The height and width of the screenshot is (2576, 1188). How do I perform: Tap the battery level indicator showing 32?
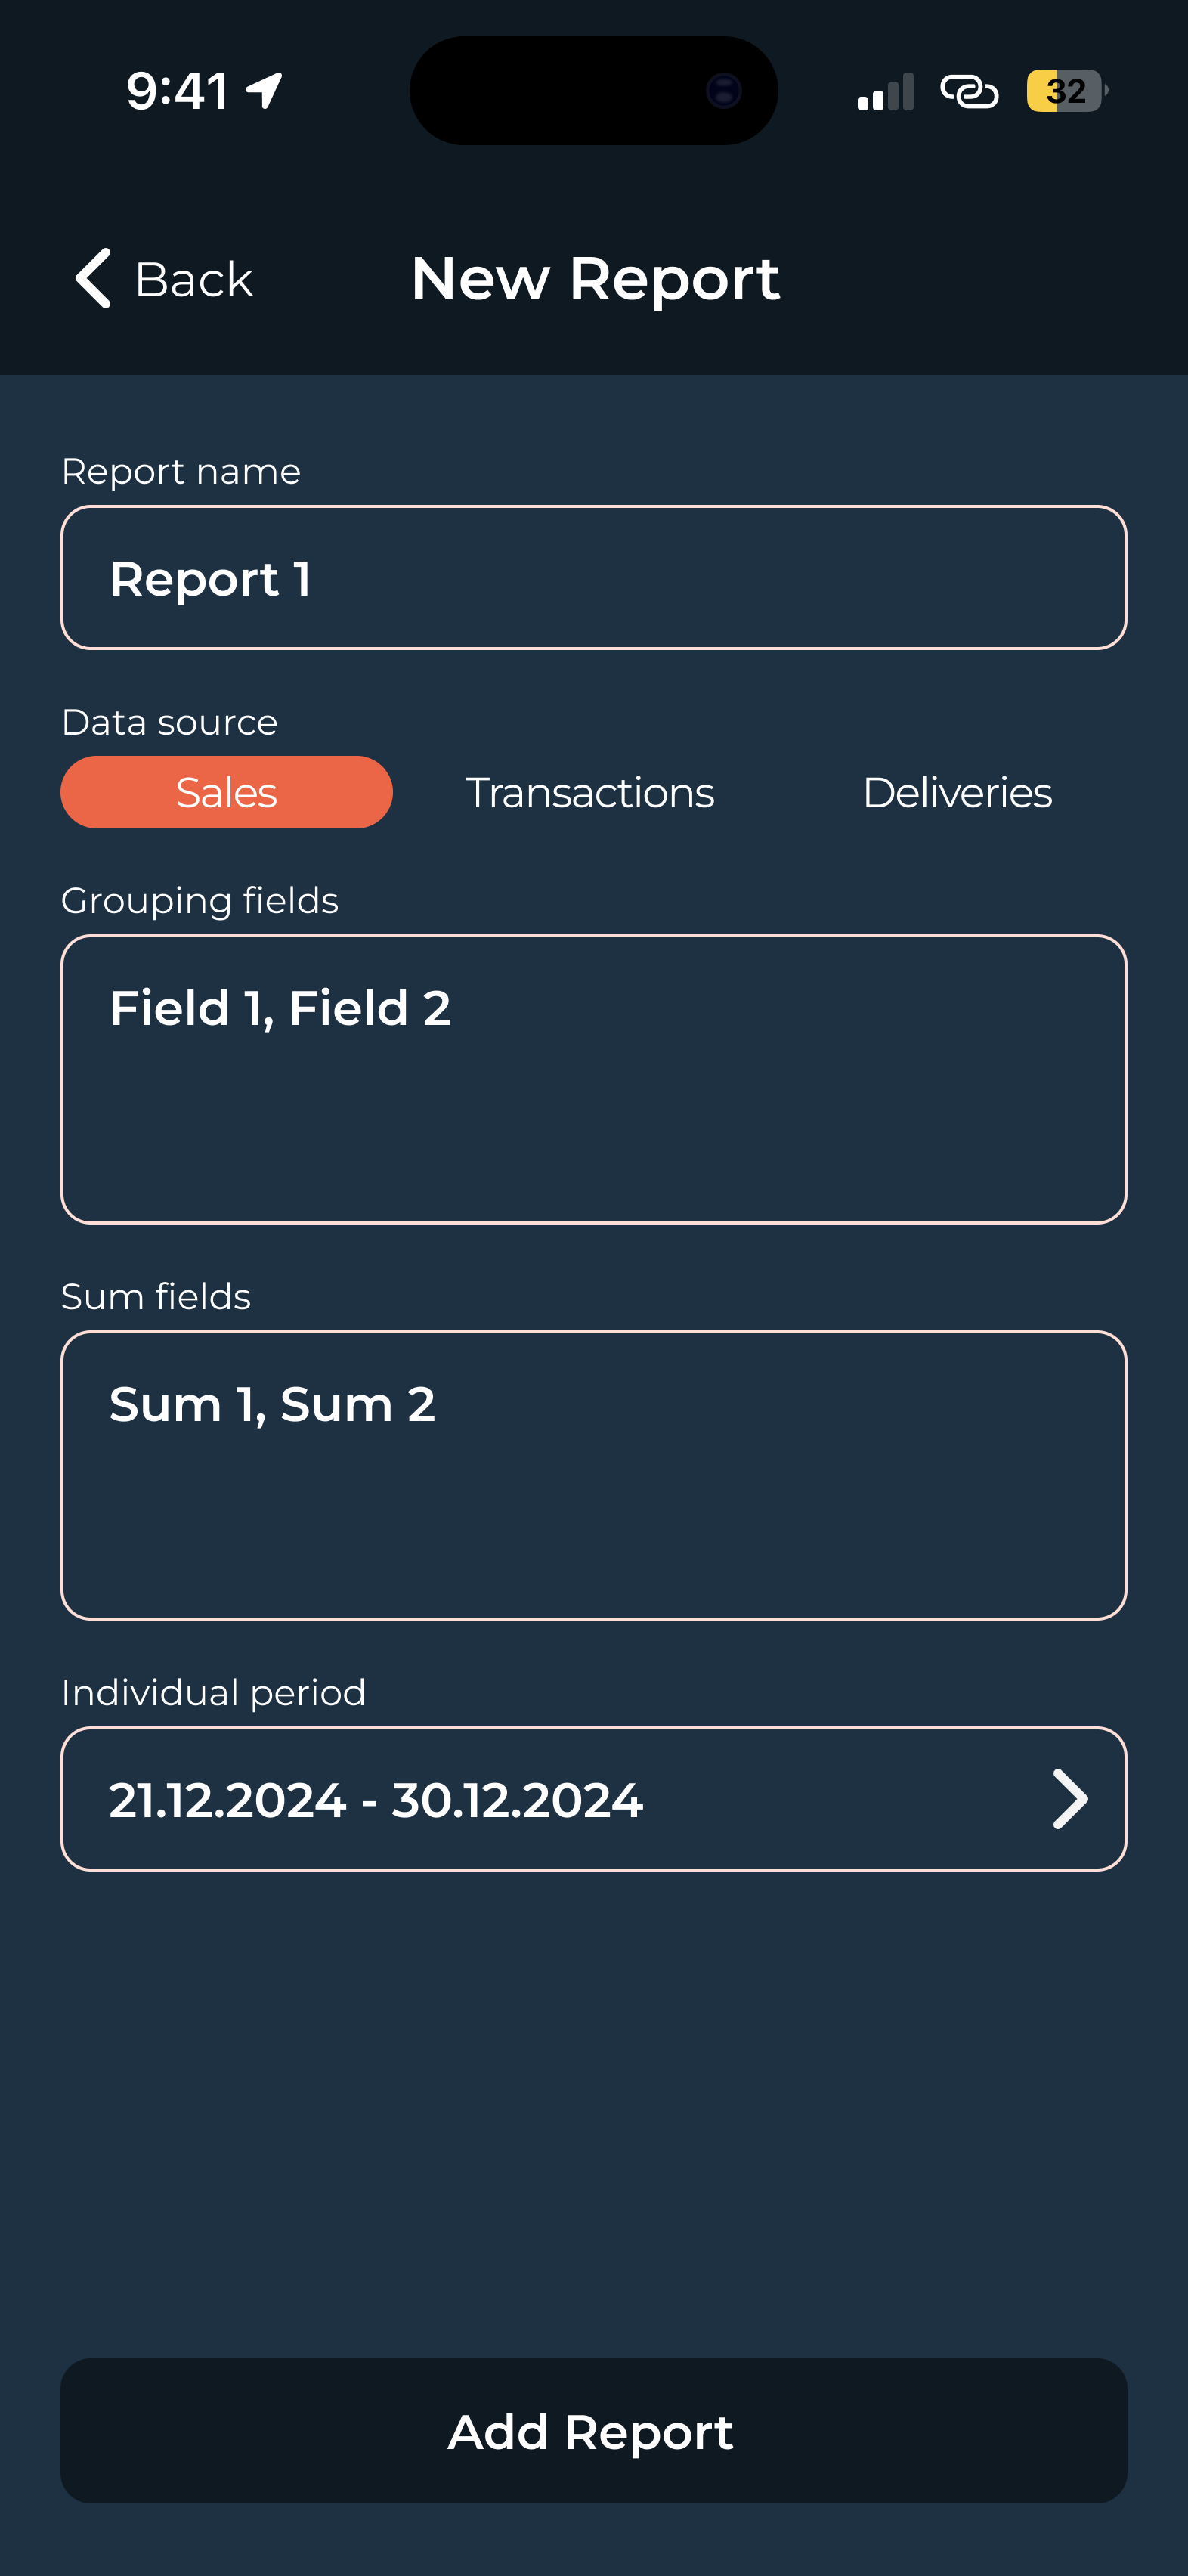pos(1065,91)
